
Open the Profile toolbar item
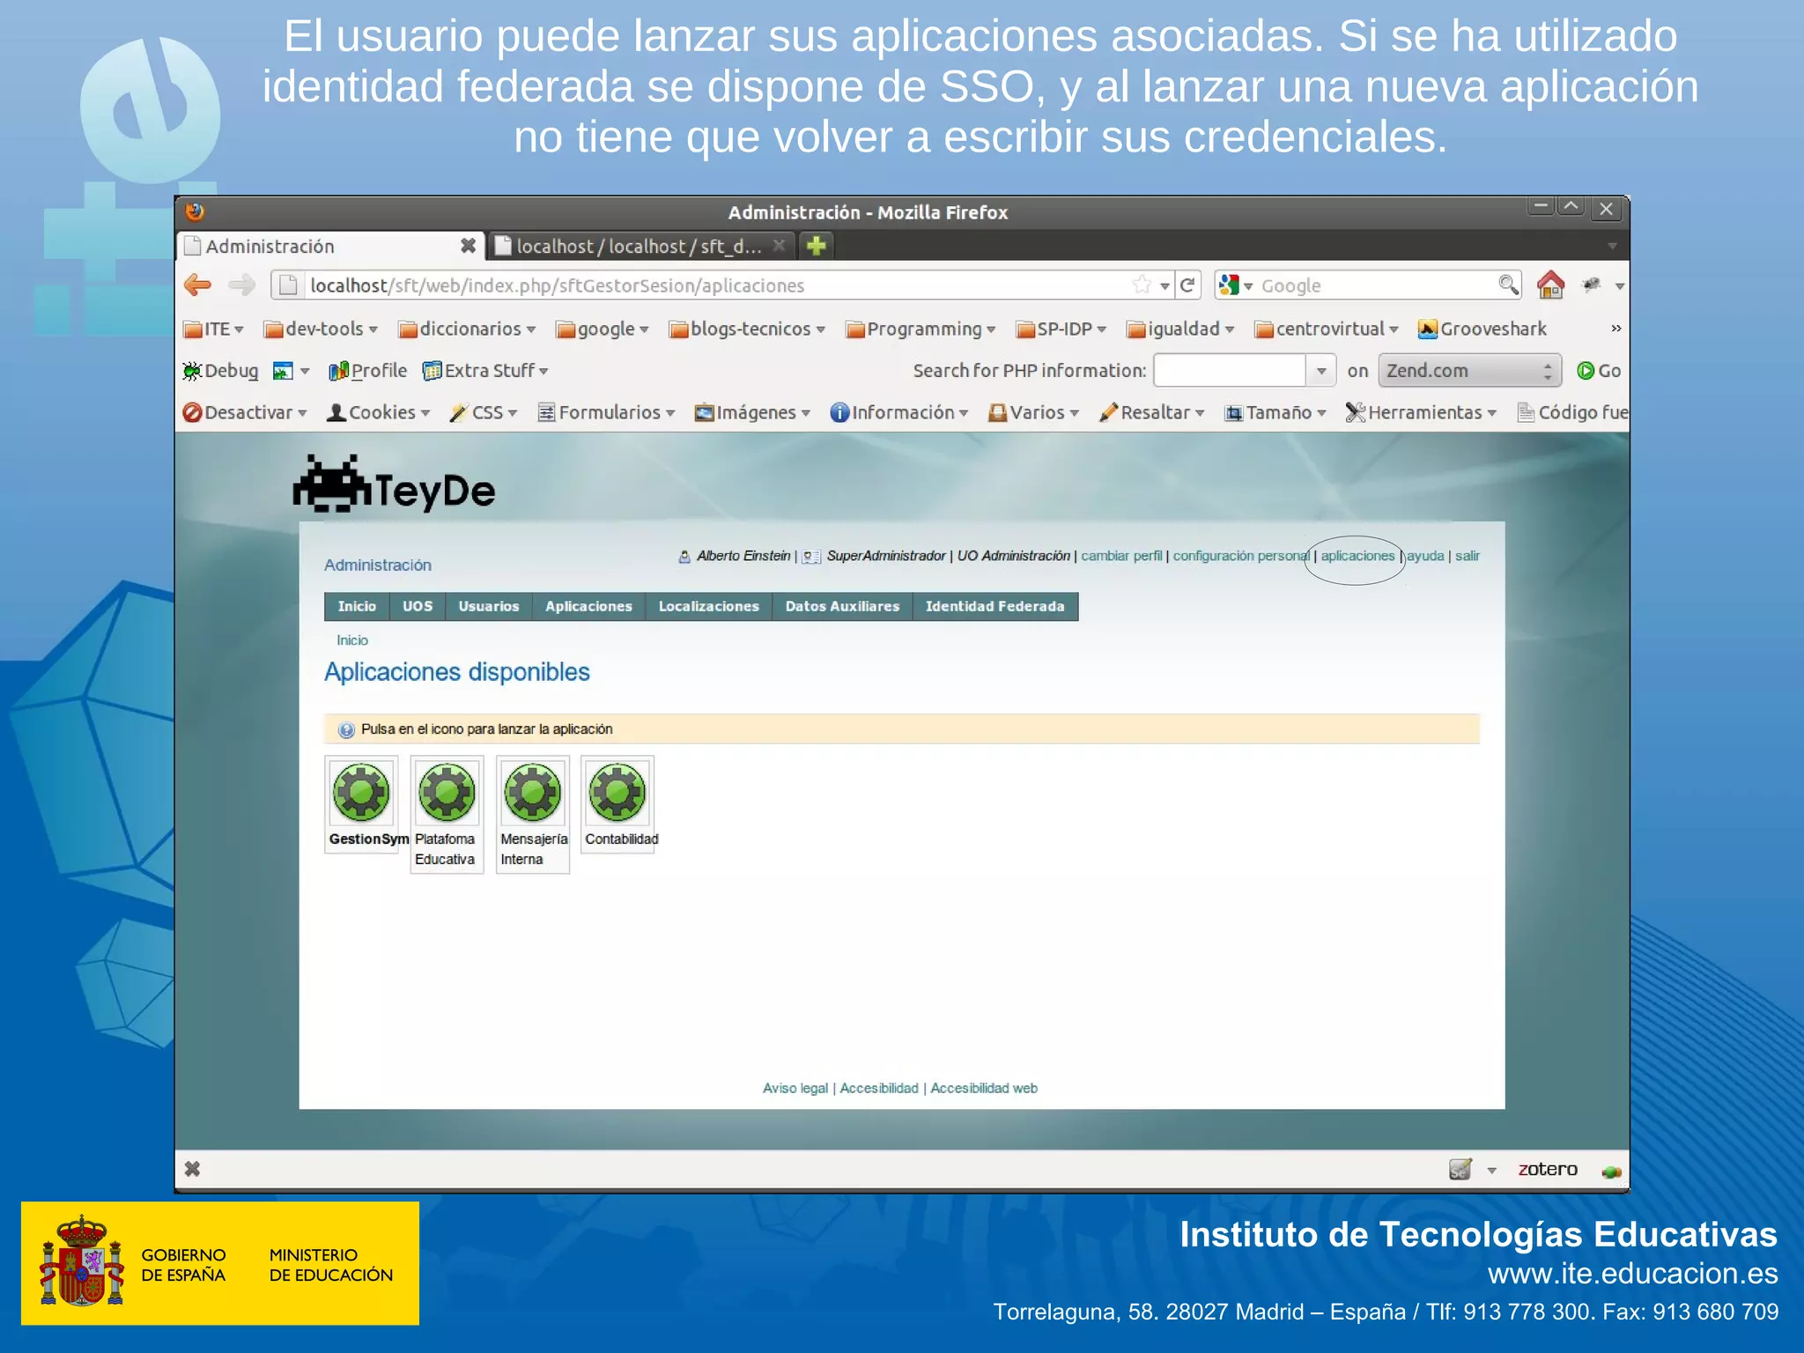tap(367, 371)
